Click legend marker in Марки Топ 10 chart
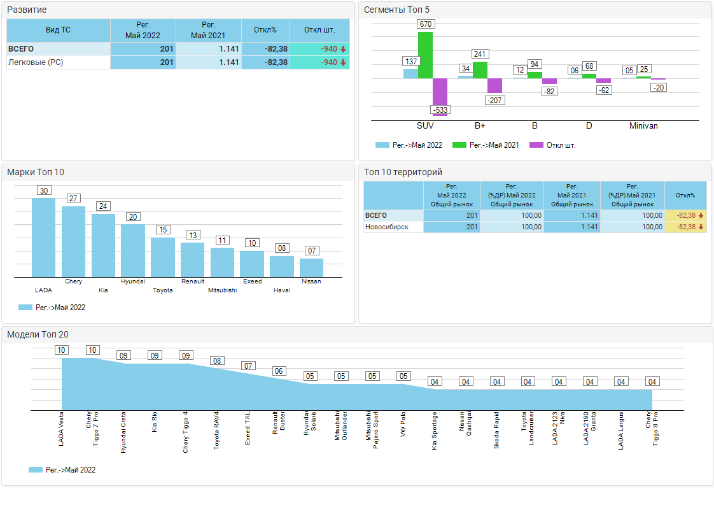Image resolution: width=714 pixels, height=505 pixels. (x=25, y=308)
